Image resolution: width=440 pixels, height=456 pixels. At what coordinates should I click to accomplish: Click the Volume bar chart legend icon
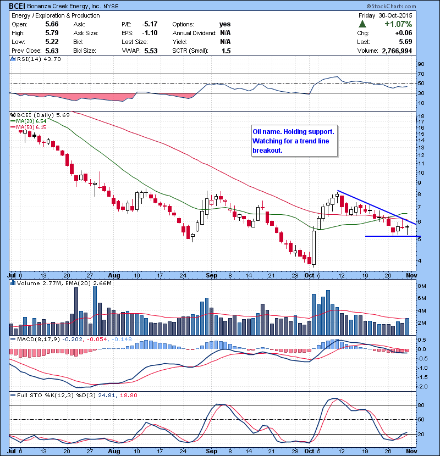coord(13,283)
